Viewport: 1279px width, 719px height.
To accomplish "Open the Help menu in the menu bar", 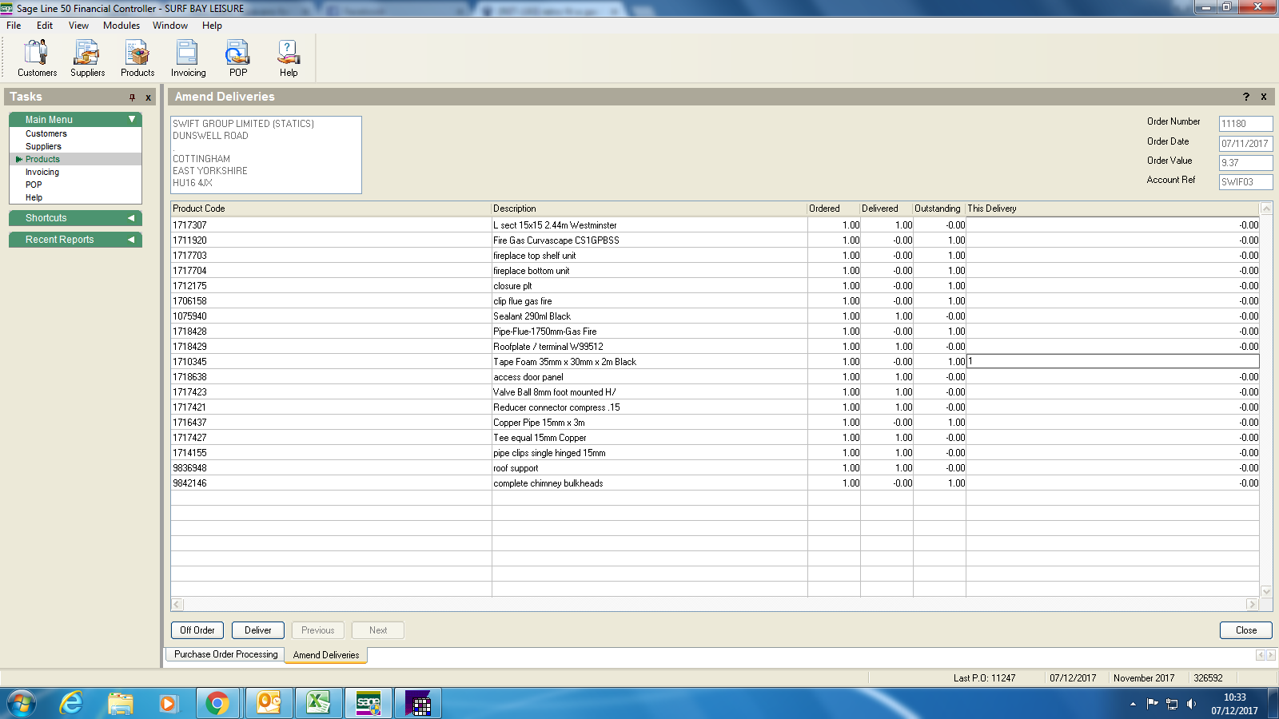I will pyautogui.click(x=212, y=26).
